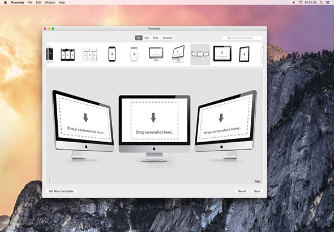334x232 pixels.
Task: Open the Apple menu
Action: [x=5, y=3]
